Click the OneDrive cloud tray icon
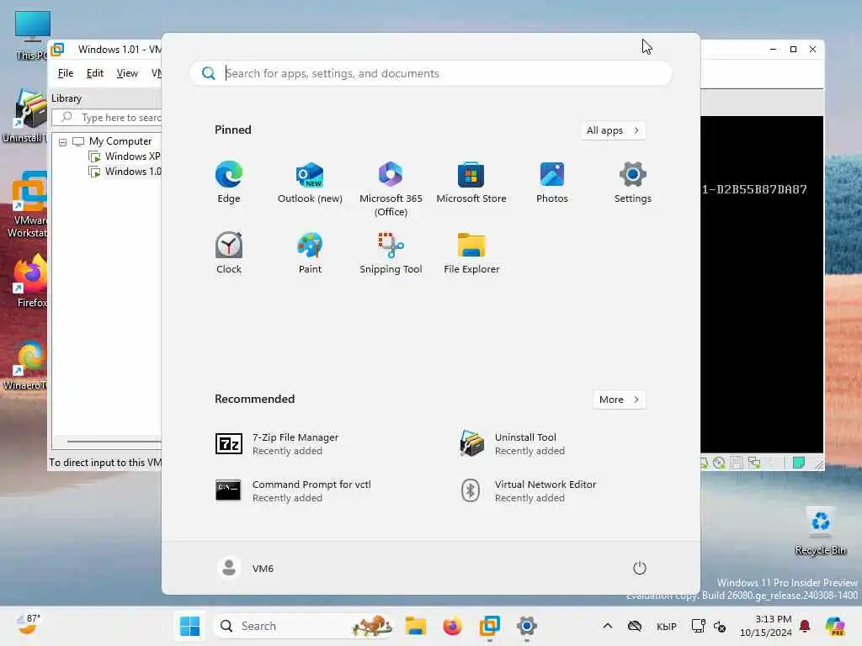This screenshot has width=862, height=646. [x=635, y=626]
